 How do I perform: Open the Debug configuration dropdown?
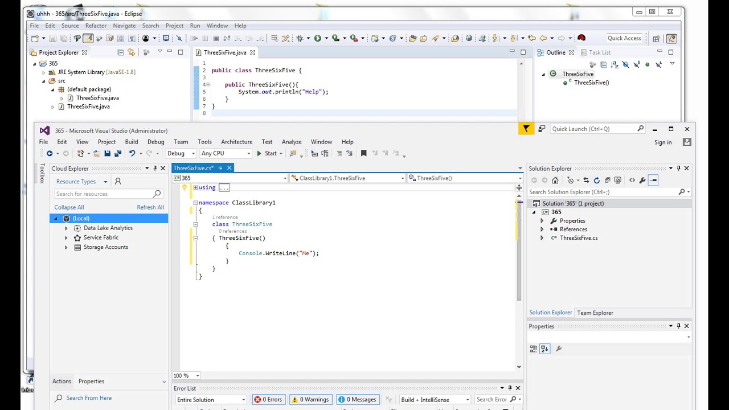(181, 153)
